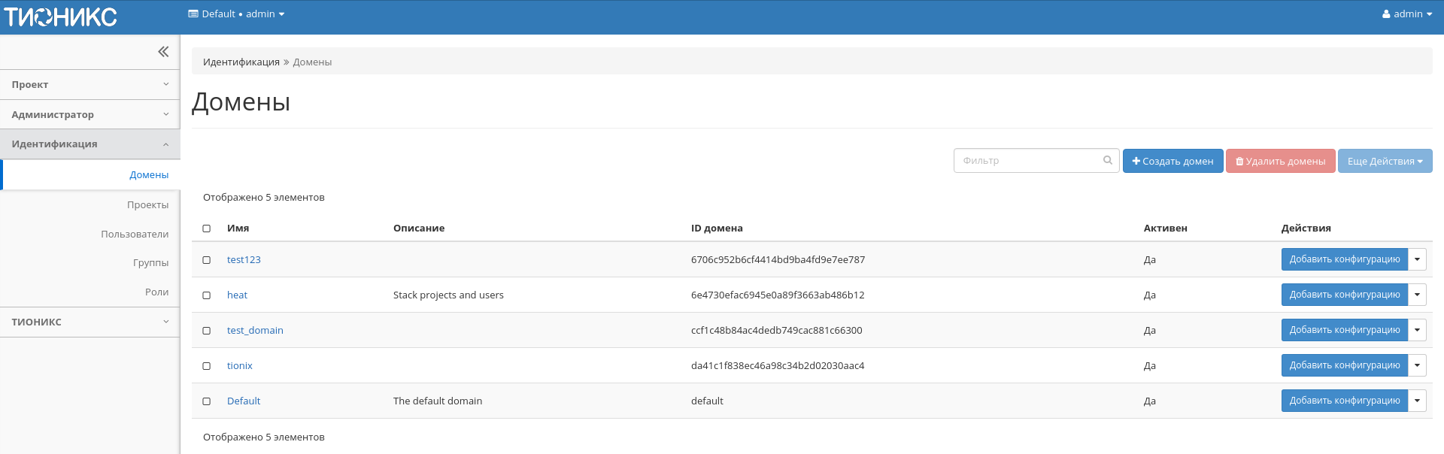Open action dropdown arrow for test123 row
The height and width of the screenshot is (454, 1444).
pos(1417,259)
